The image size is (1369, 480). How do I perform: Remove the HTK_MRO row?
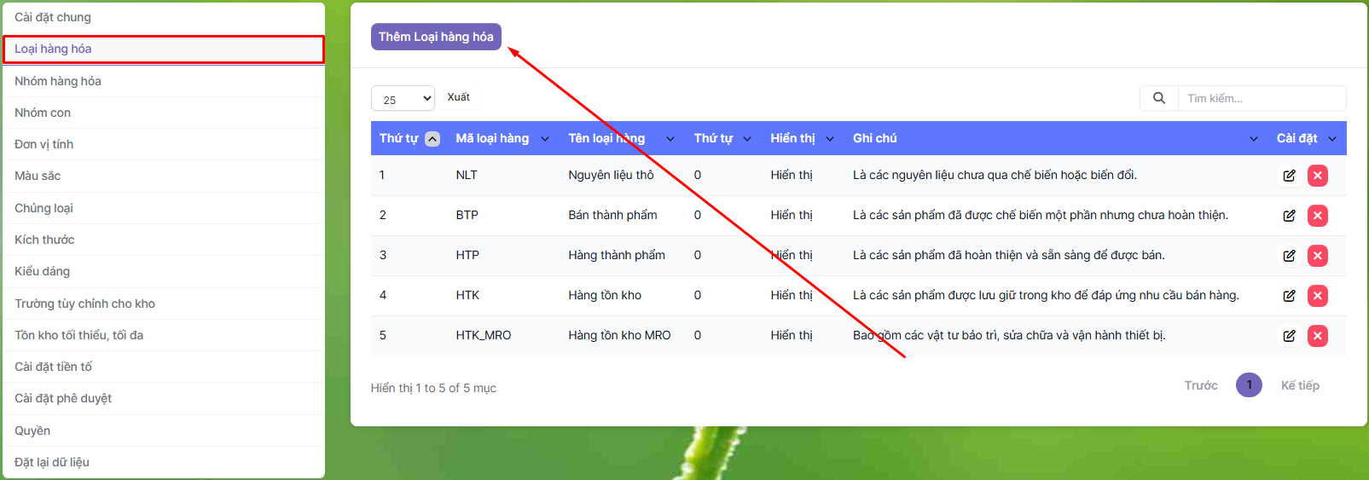pyautogui.click(x=1317, y=336)
